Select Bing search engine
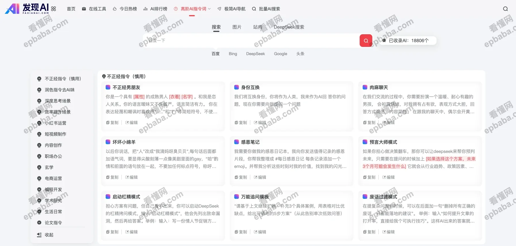The image size is (516, 246). 233,54
